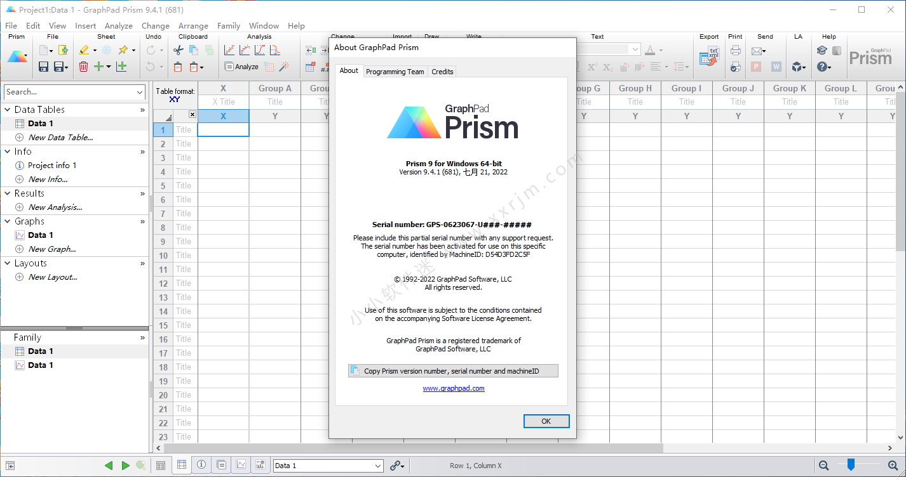This screenshot has width=906, height=477.
Task: Click the Layouts icon in status bar
Action: (260, 465)
